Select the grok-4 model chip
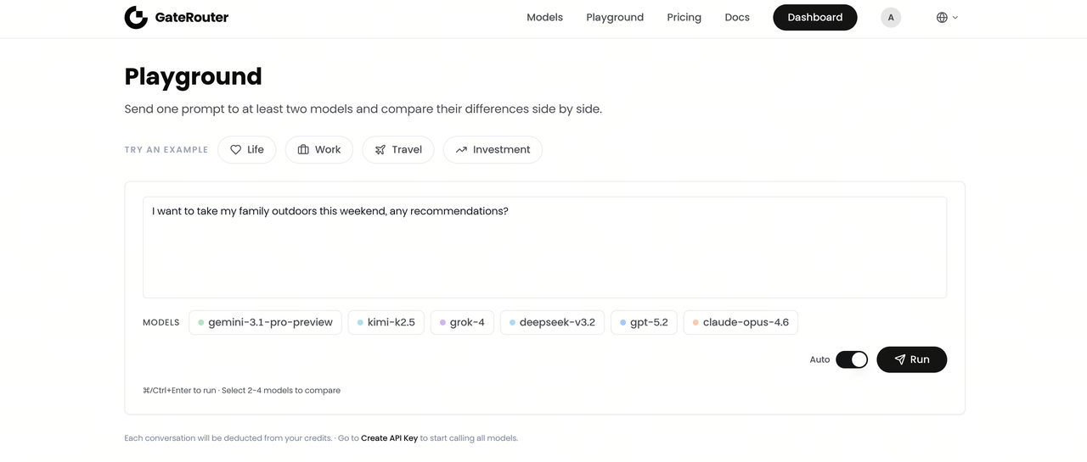The width and height of the screenshot is (1087, 462). (x=462, y=323)
